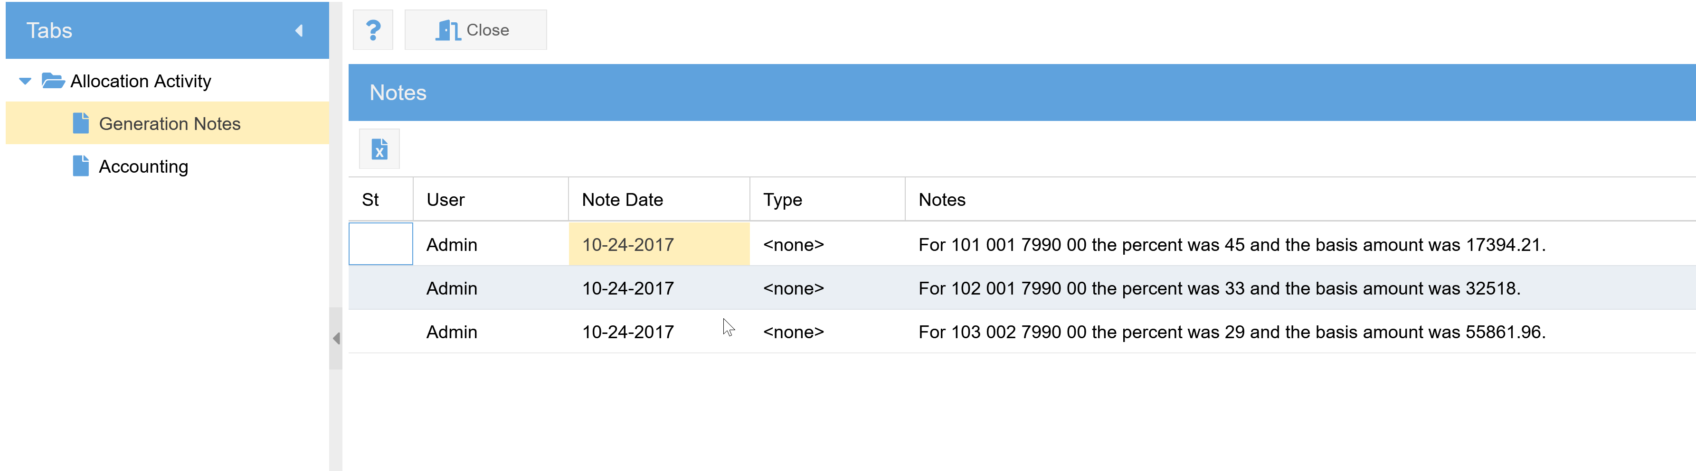Click the Generation Notes document icon
Screen dimensions: 1696x471
pyautogui.click(x=80, y=124)
